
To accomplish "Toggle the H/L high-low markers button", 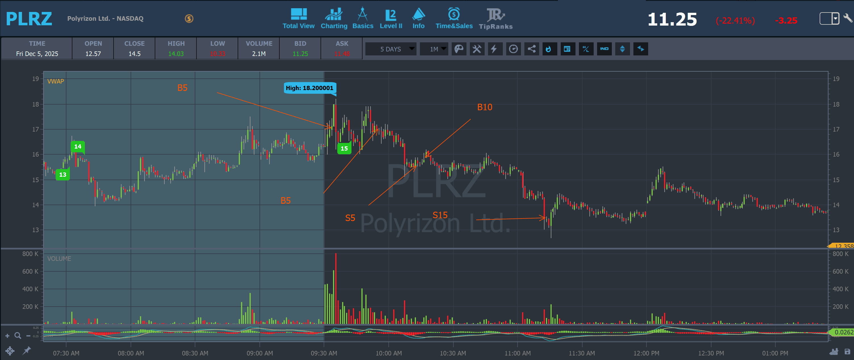I will pos(586,49).
